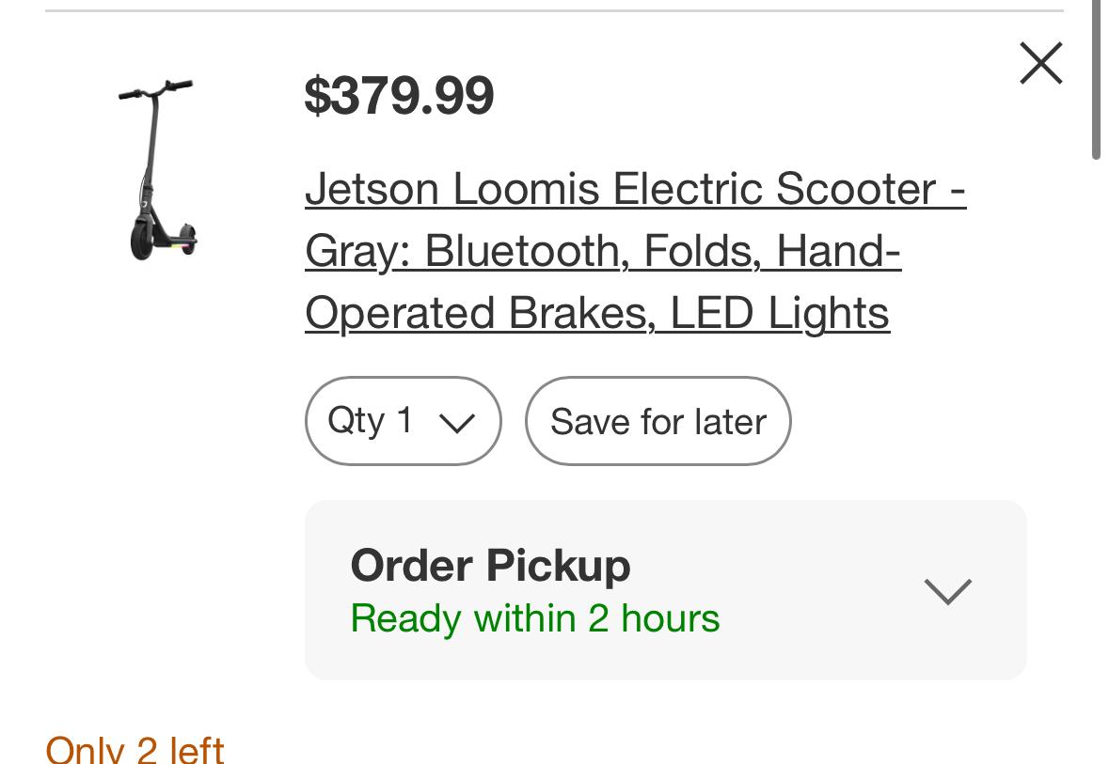Click the Save for later button
This screenshot has height=764, width=1109.
tap(657, 421)
